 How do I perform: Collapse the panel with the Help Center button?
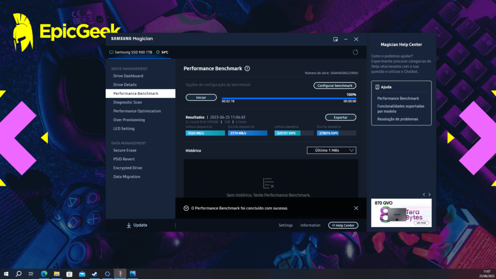click(343, 225)
